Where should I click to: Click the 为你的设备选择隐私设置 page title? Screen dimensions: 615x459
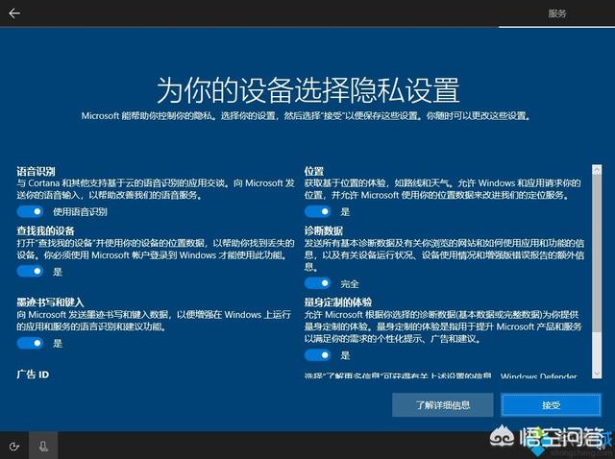[x=307, y=89]
